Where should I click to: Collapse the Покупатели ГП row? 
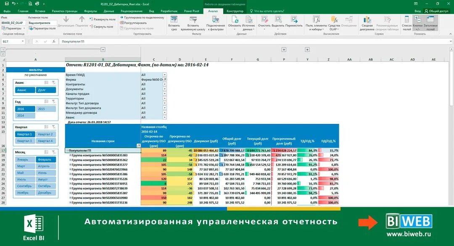click(x=67, y=151)
